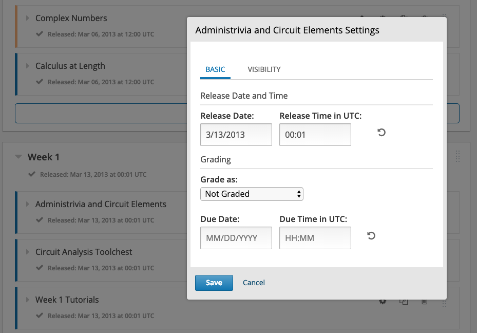
Task: Switch to the Visibility tab
Action: point(264,69)
